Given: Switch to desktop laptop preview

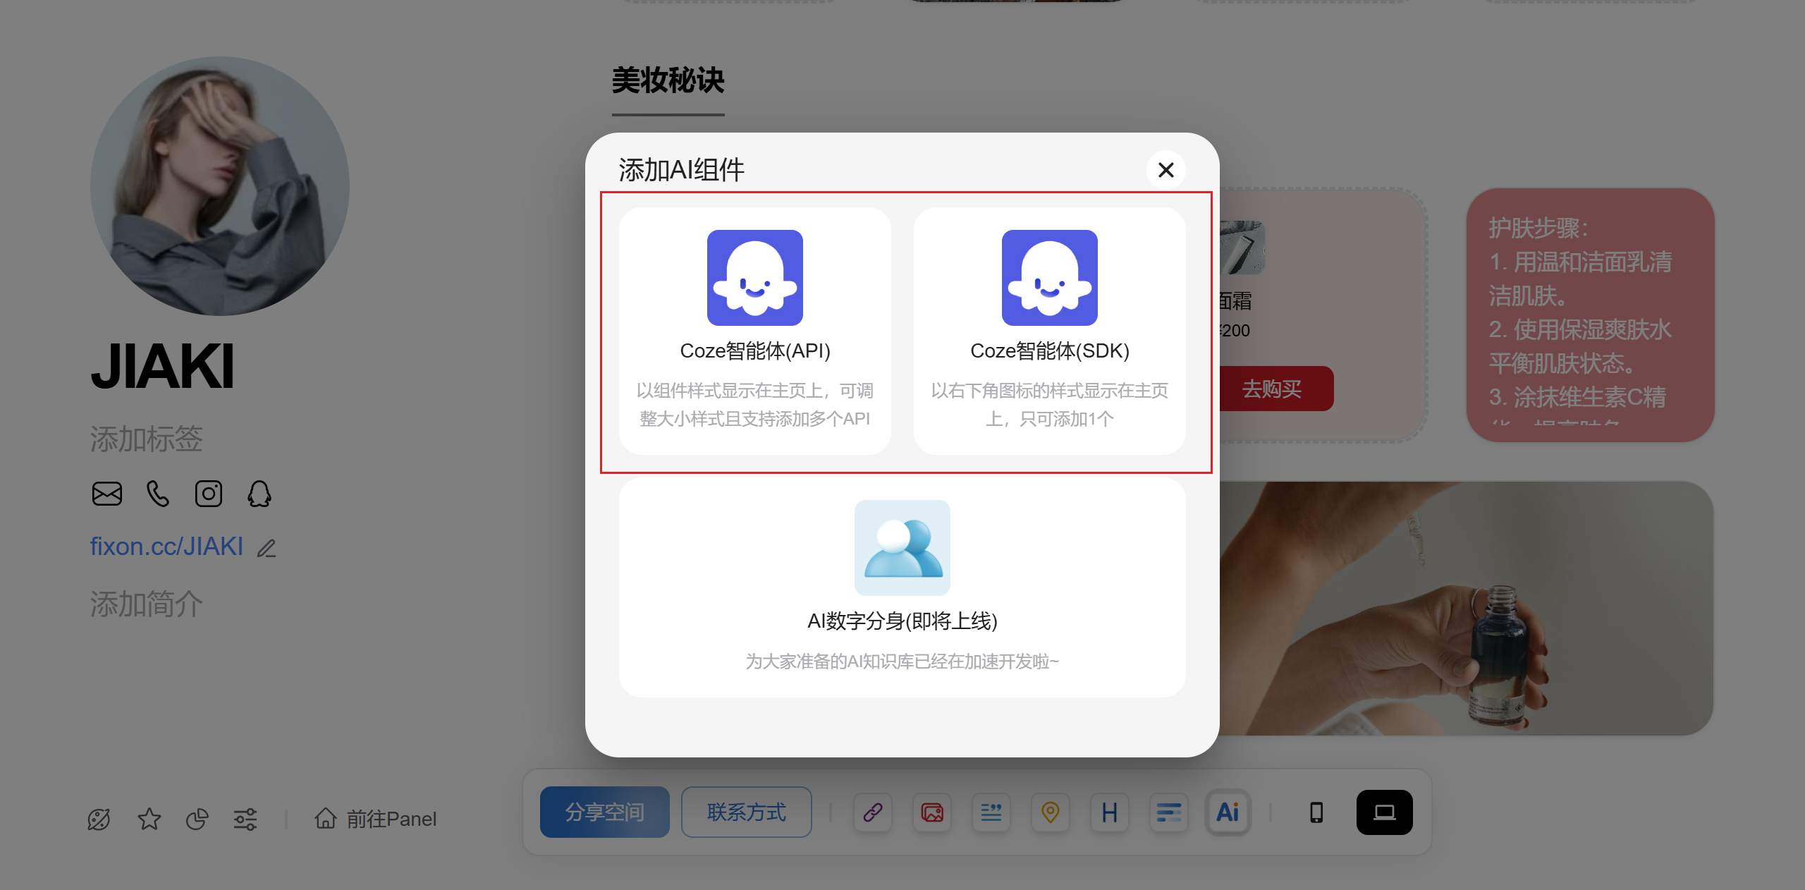Looking at the screenshot, I should pos(1385,812).
